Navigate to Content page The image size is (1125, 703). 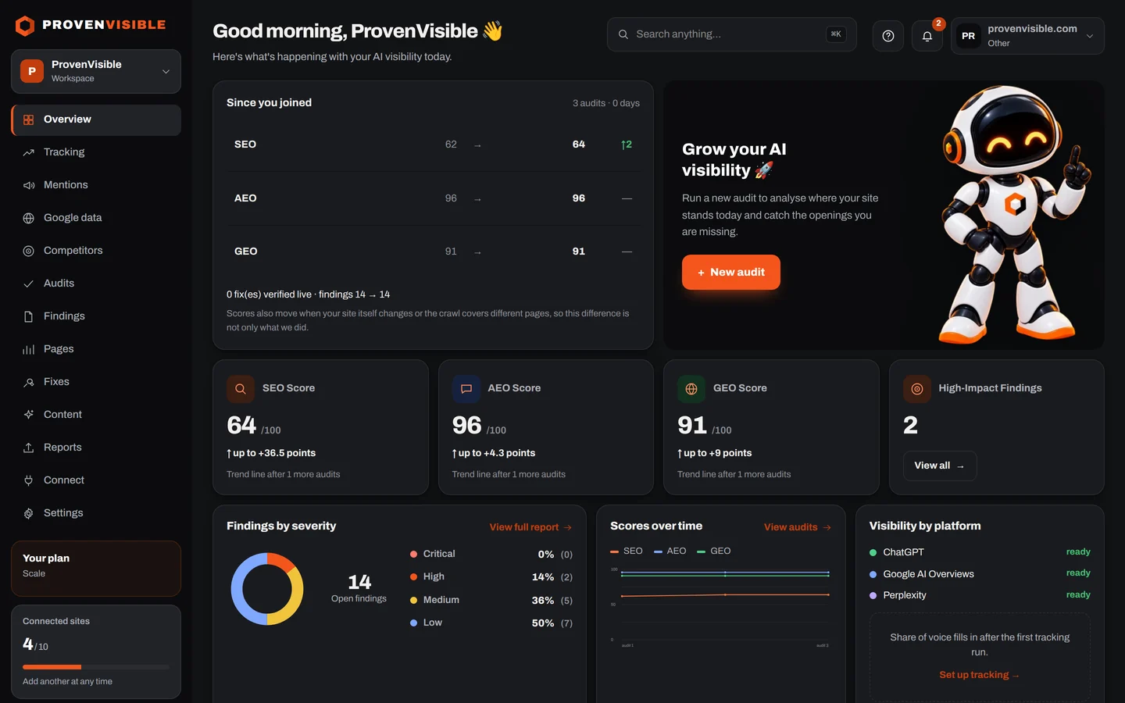96,415
